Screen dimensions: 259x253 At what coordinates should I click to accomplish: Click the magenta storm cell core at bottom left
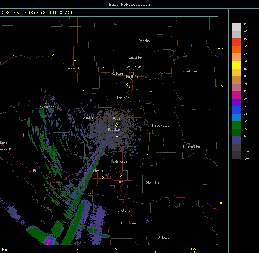49,241
